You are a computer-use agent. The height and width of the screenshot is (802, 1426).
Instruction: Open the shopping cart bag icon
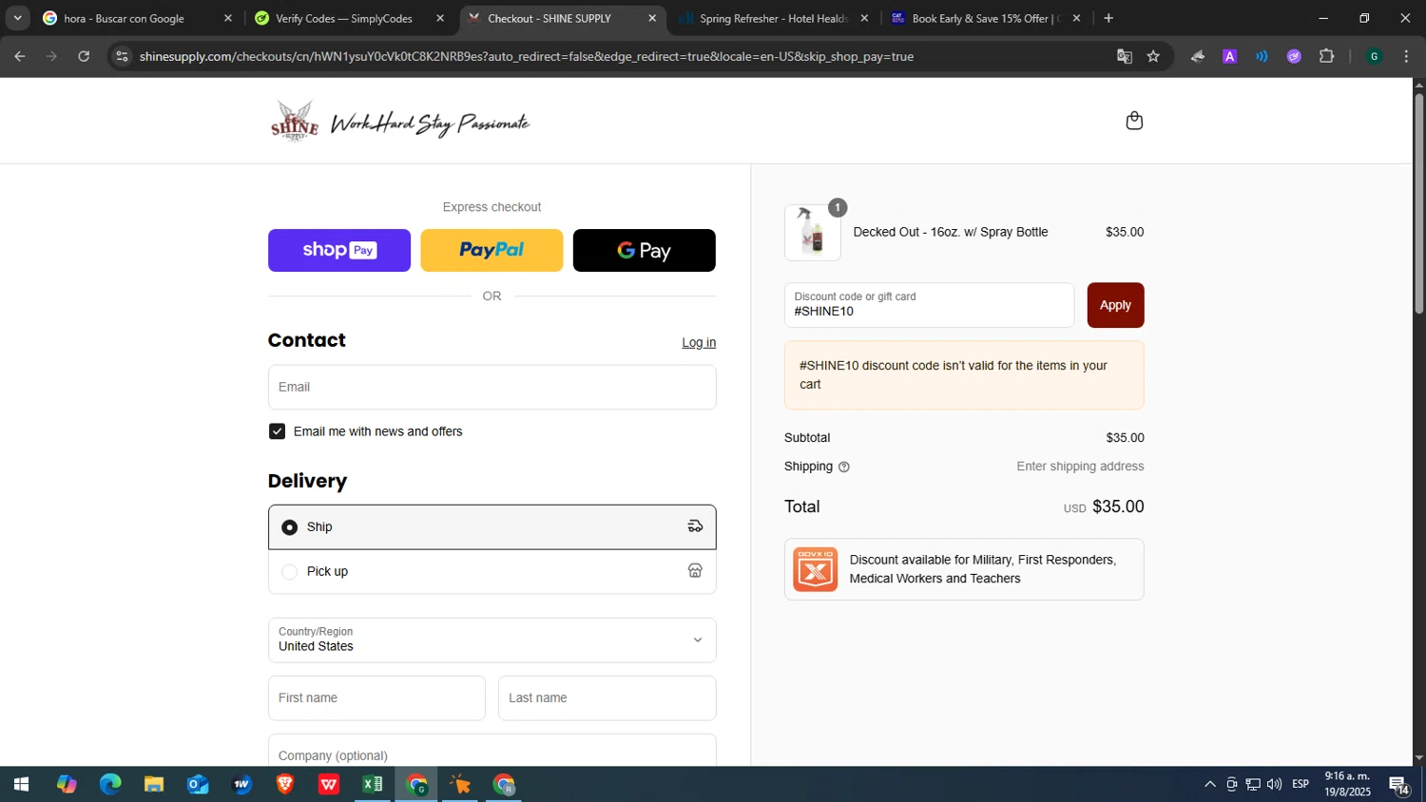pyautogui.click(x=1133, y=121)
